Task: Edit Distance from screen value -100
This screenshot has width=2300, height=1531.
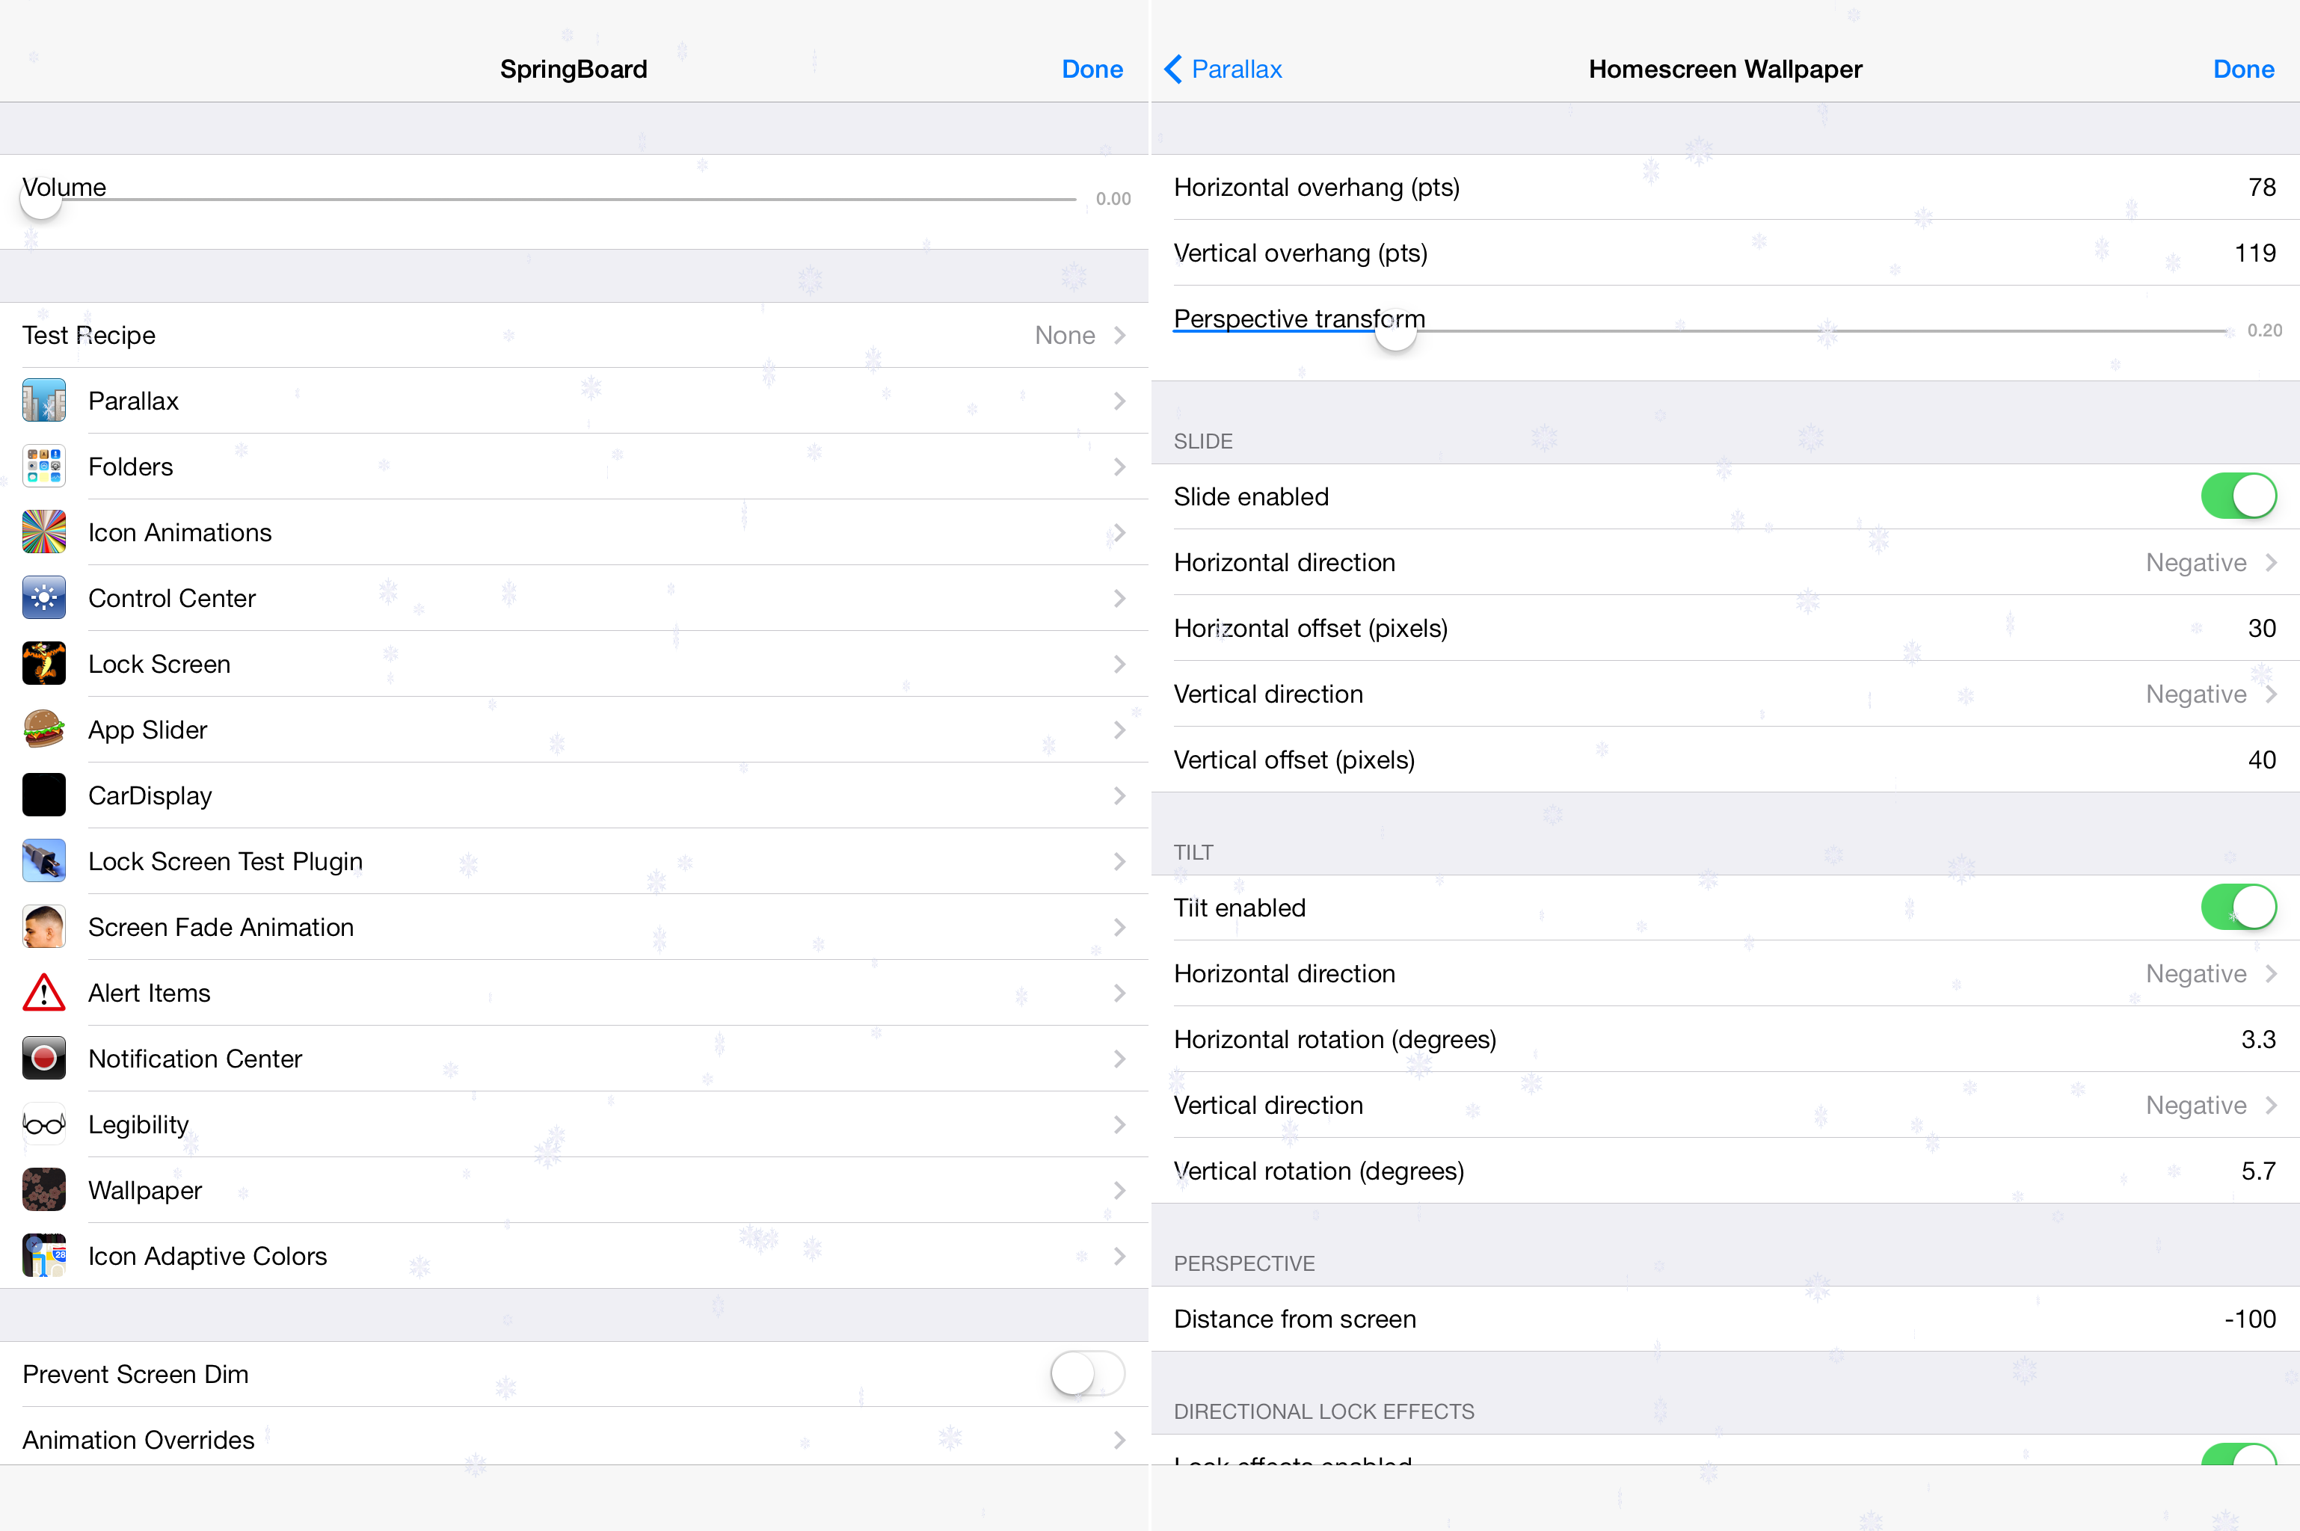Action: pyautogui.click(x=2249, y=1318)
